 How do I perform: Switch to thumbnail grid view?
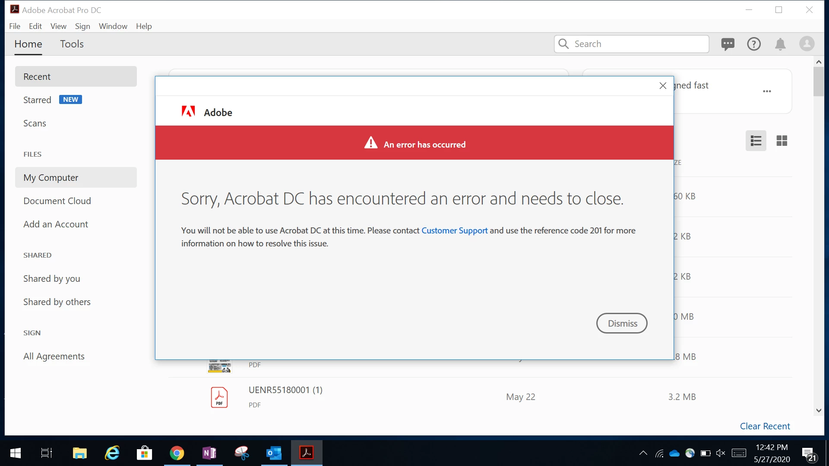click(782, 141)
